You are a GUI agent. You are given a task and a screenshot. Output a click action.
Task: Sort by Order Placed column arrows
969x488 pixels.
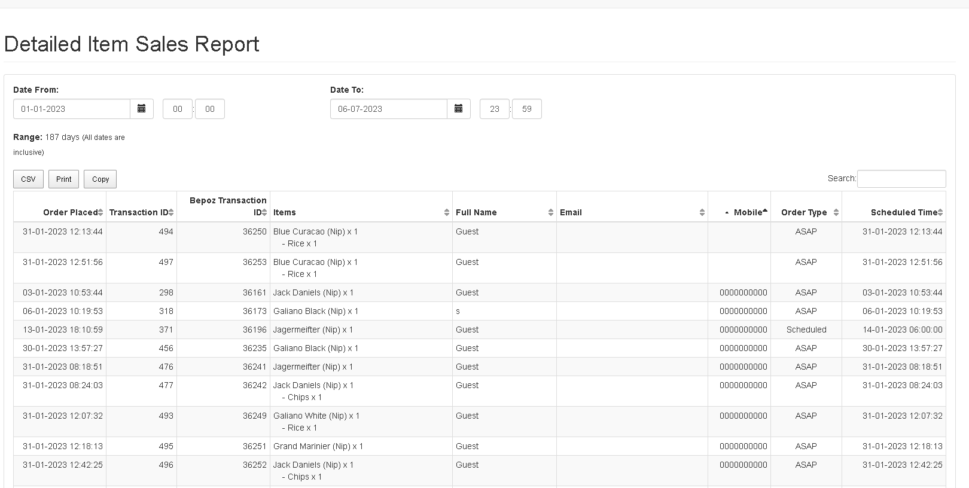[x=100, y=212]
